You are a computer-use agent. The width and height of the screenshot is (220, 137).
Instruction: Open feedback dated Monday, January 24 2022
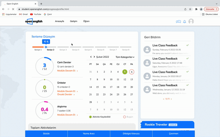(x=167, y=76)
